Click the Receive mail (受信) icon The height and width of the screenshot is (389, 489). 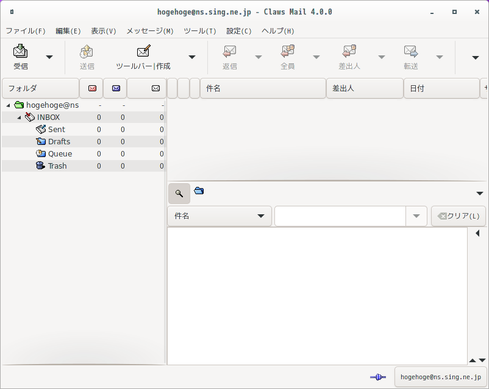(21, 51)
